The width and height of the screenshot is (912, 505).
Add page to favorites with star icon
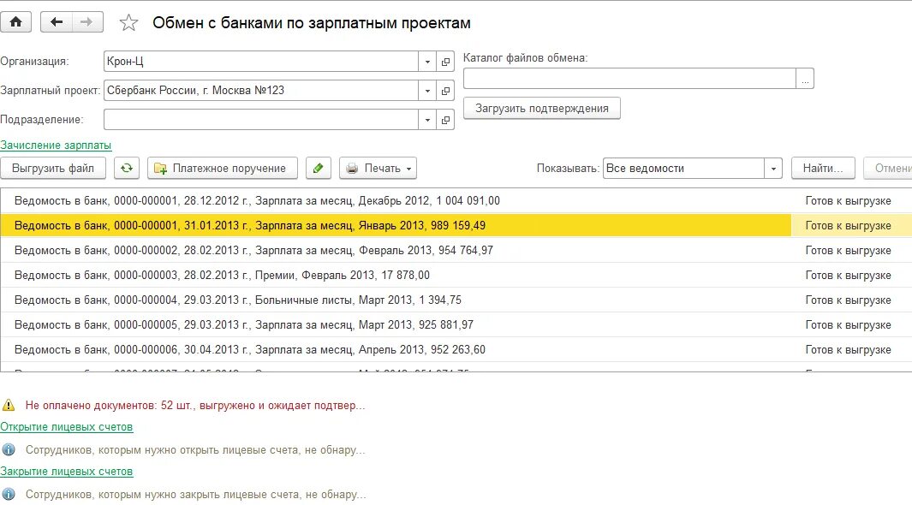pyautogui.click(x=128, y=22)
